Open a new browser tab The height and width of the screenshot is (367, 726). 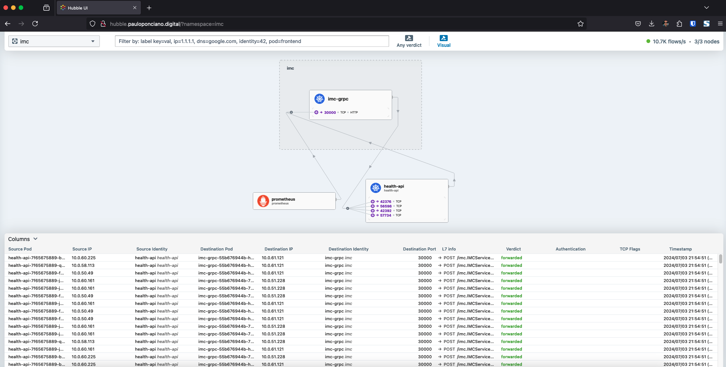click(149, 8)
